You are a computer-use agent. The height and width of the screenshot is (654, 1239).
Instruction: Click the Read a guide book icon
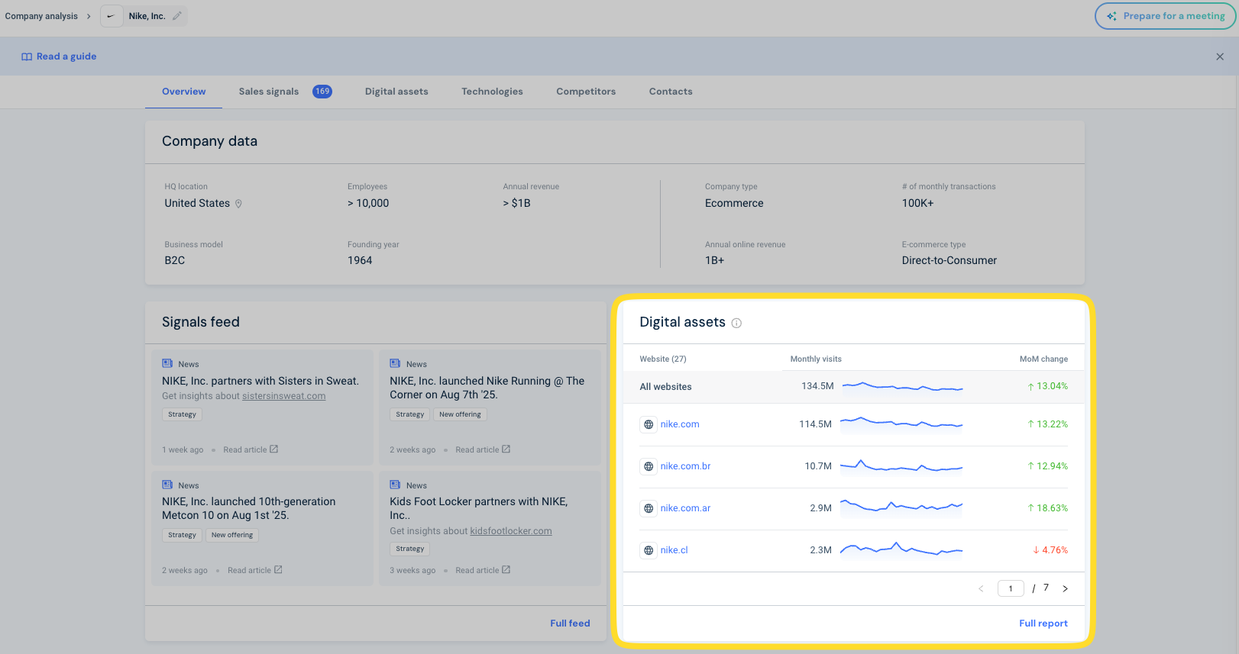[27, 56]
